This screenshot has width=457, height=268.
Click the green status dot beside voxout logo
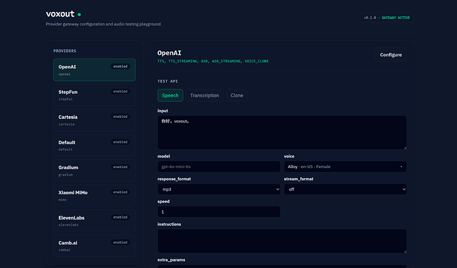pos(79,15)
